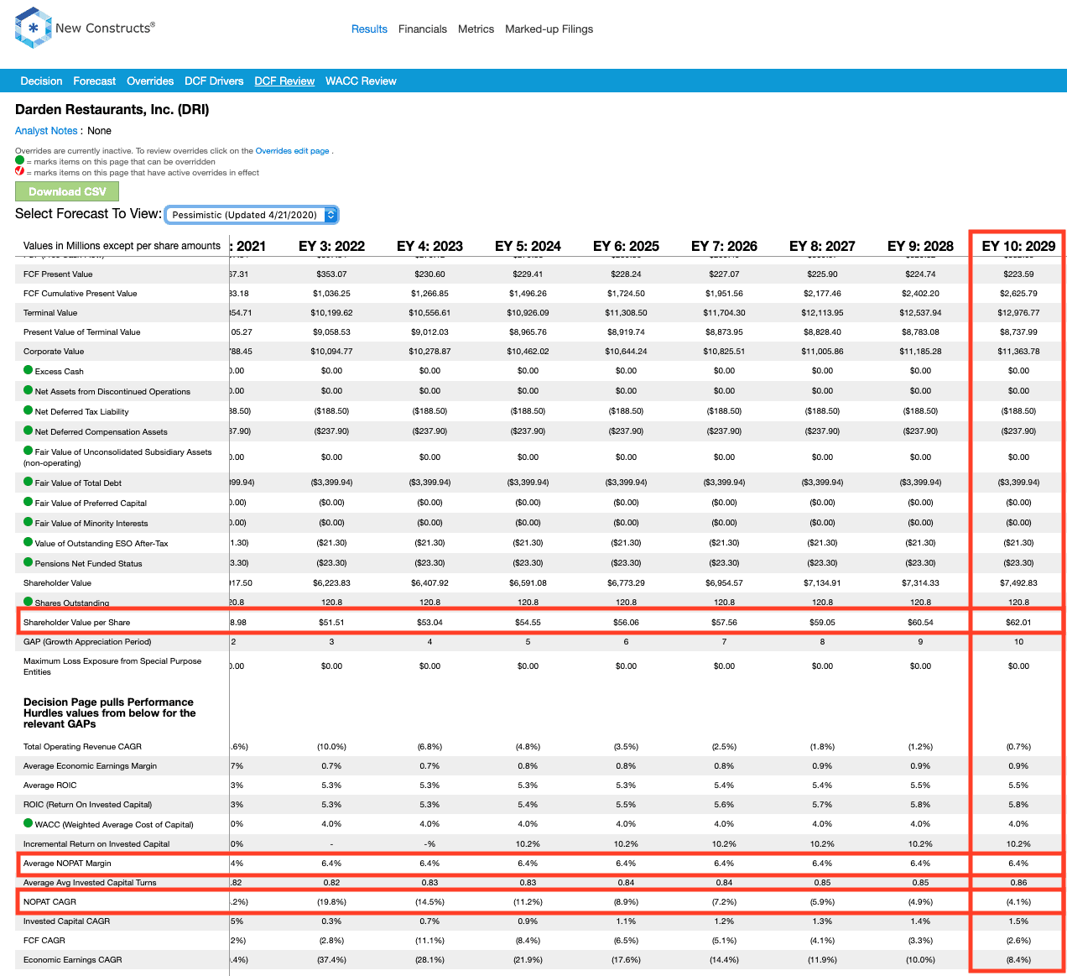Click the (19.8%) NOPAT CAGR cell for 2022
The width and height of the screenshot is (1067, 976).
(x=331, y=902)
